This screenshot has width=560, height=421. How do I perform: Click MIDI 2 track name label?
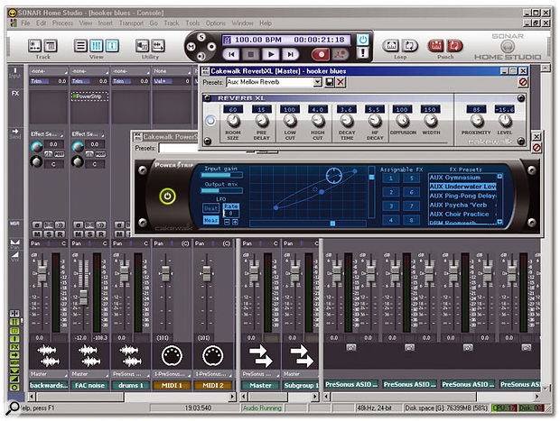[213, 385]
